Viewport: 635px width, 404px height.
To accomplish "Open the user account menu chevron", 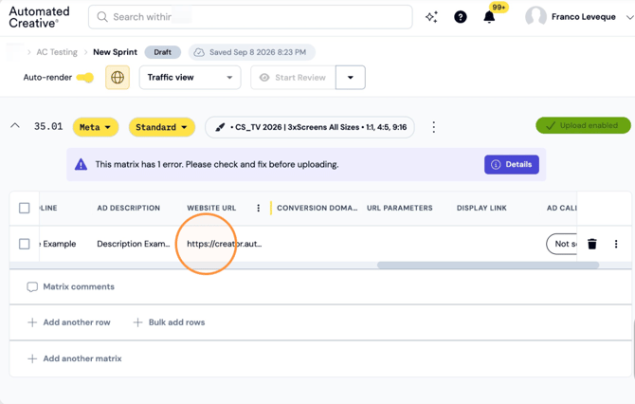I will point(629,17).
